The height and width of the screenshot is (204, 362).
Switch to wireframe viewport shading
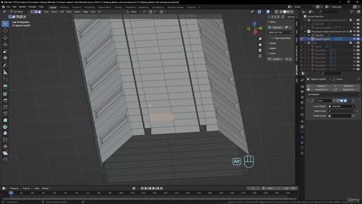(281, 11)
